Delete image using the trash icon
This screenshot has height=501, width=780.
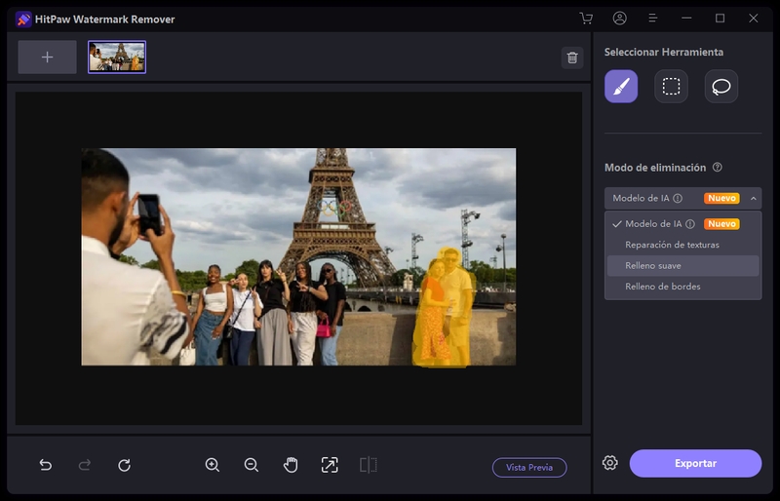pos(572,58)
